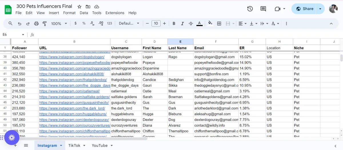Open fill color bucket picker

pyautogui.click(x=210, y=24)
